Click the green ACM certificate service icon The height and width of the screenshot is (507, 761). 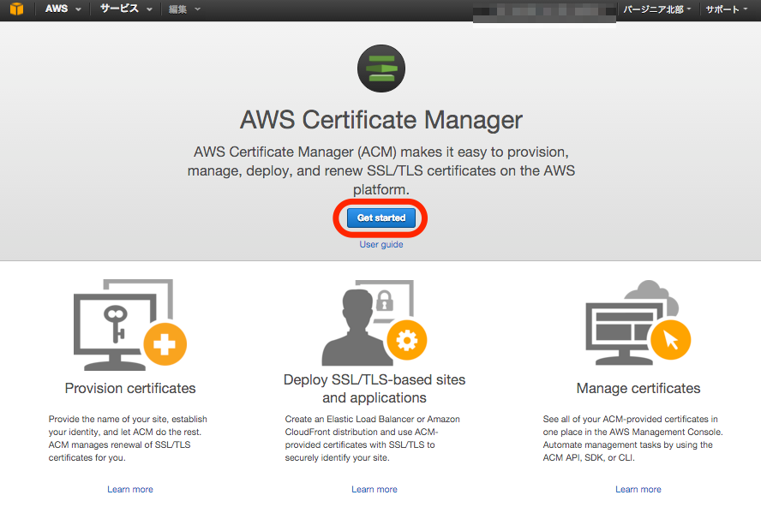[x=380, y=69]
